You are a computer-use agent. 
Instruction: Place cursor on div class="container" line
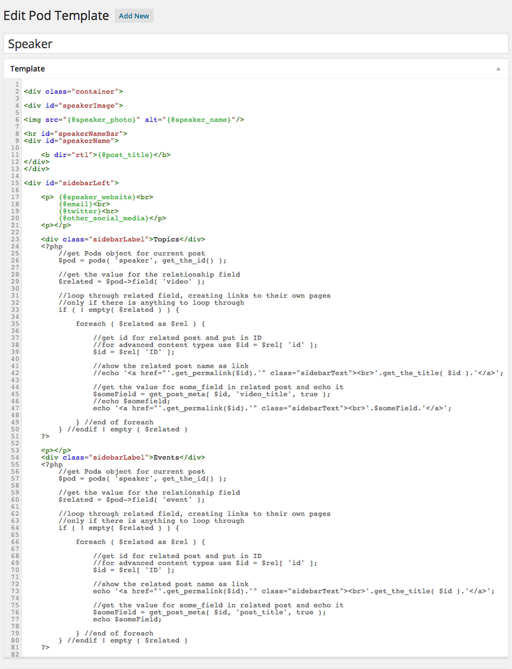click(73, 92)
